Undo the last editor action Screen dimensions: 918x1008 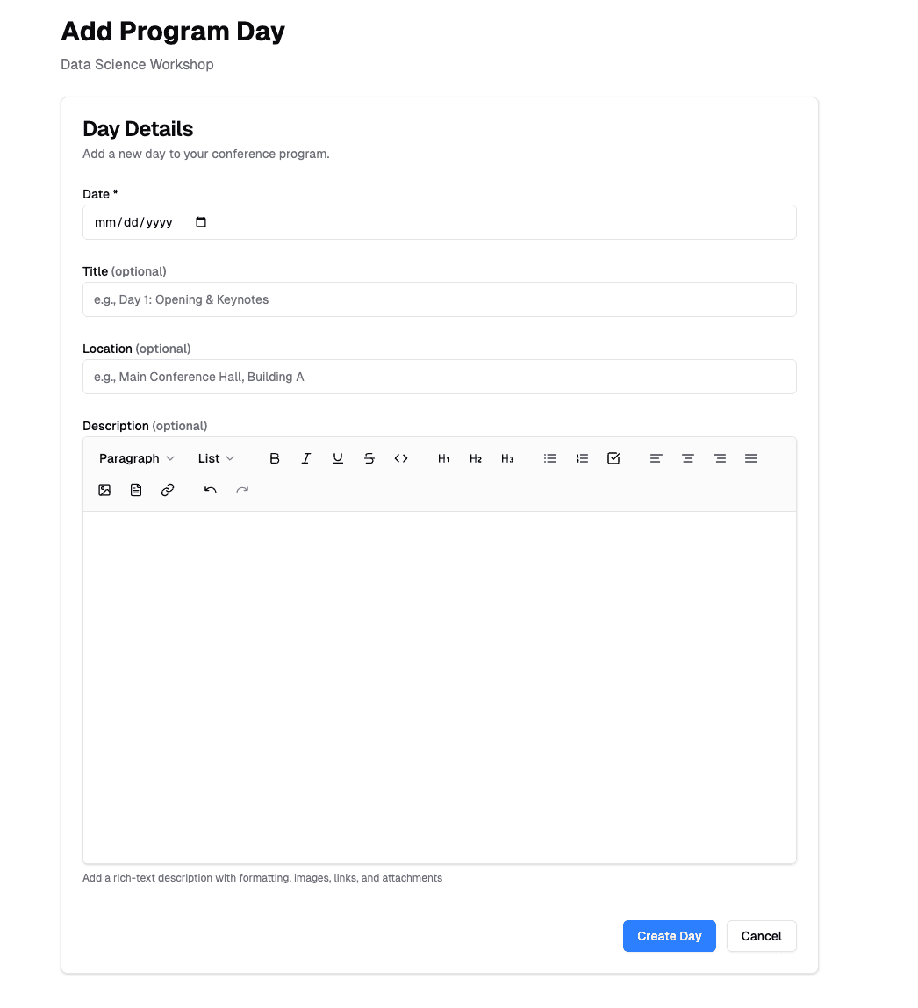(x=210, y=489)
